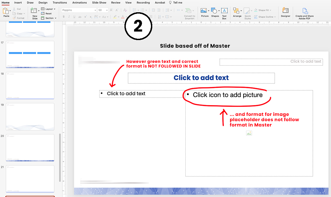The width and height of the screenshot is (331, 197).
Task: Select slide 20 thumbnail
Action: pos(30,148)
